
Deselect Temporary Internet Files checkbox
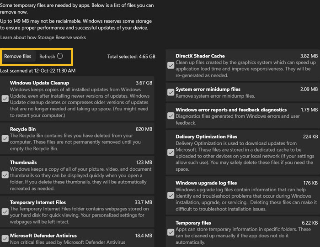point(5,211)
